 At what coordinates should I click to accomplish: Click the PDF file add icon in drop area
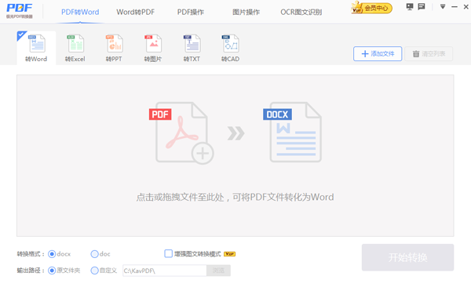click(x=182, y=133)
